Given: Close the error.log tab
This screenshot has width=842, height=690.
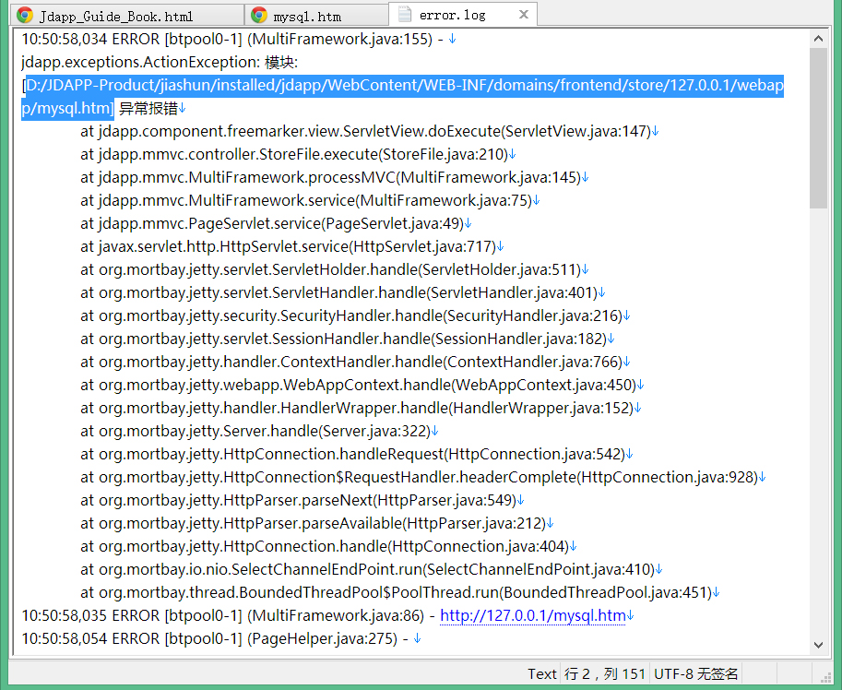Looking at the screenshot, I should (524, 15).
